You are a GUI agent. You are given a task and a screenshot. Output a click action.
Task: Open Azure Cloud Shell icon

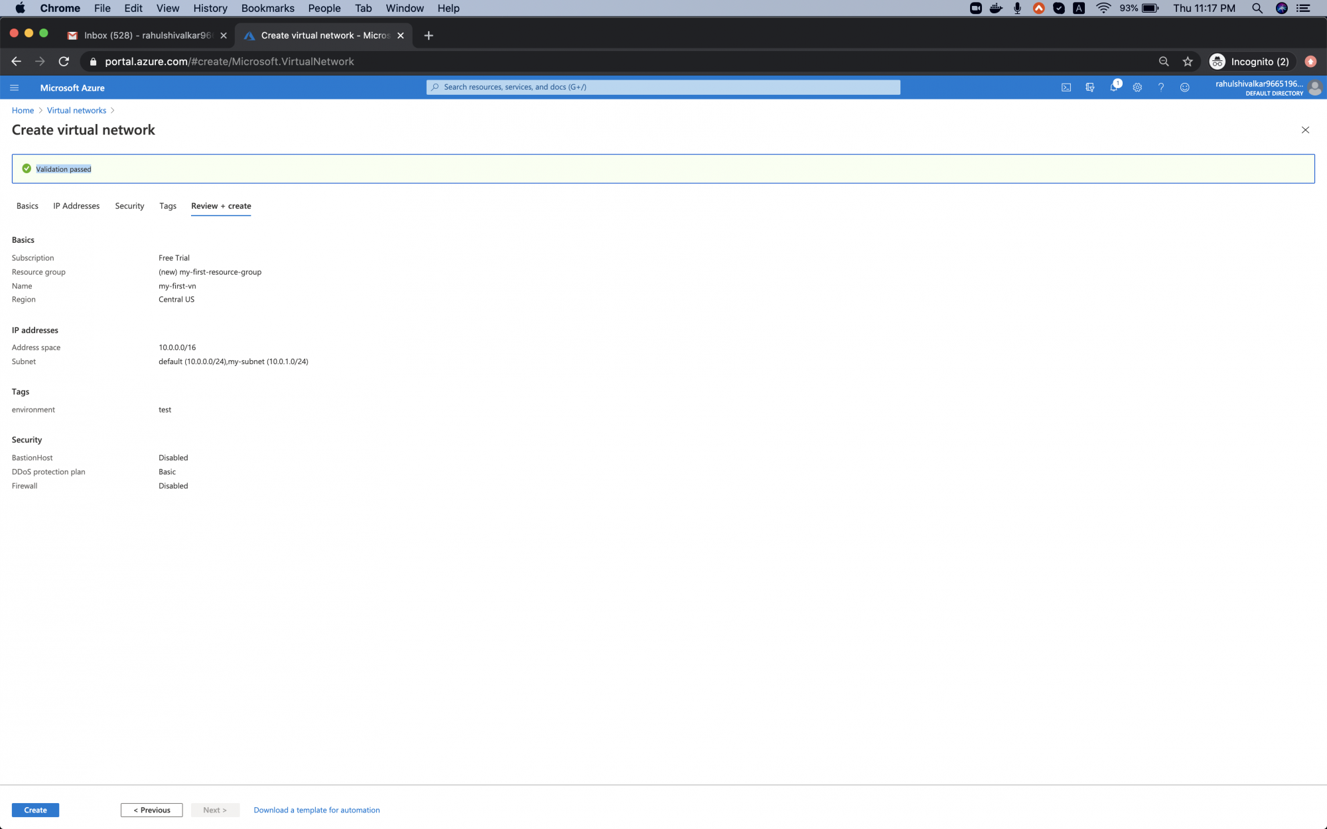(x=1066, y=88)
